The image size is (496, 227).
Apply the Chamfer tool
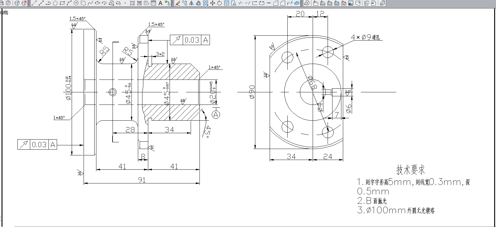click(x=276, y=3)
